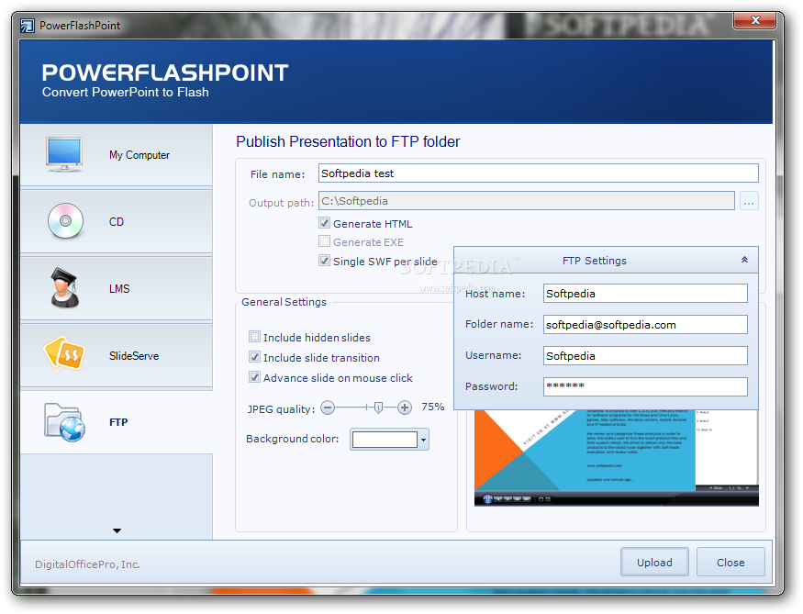803x614 pixels.
Task: Select the FTP publish option
Action: (x=117, y=422)
